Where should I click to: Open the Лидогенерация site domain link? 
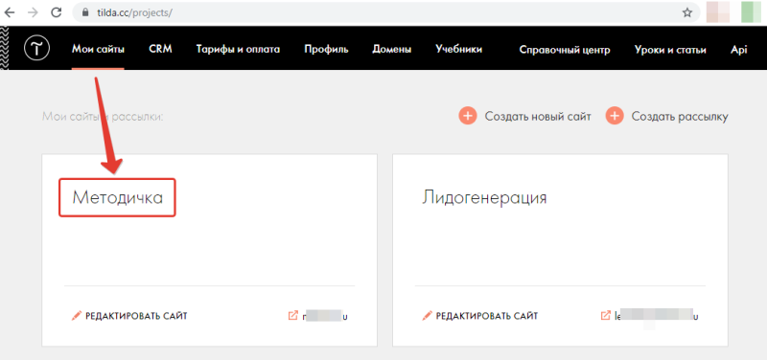pos(657,316)
